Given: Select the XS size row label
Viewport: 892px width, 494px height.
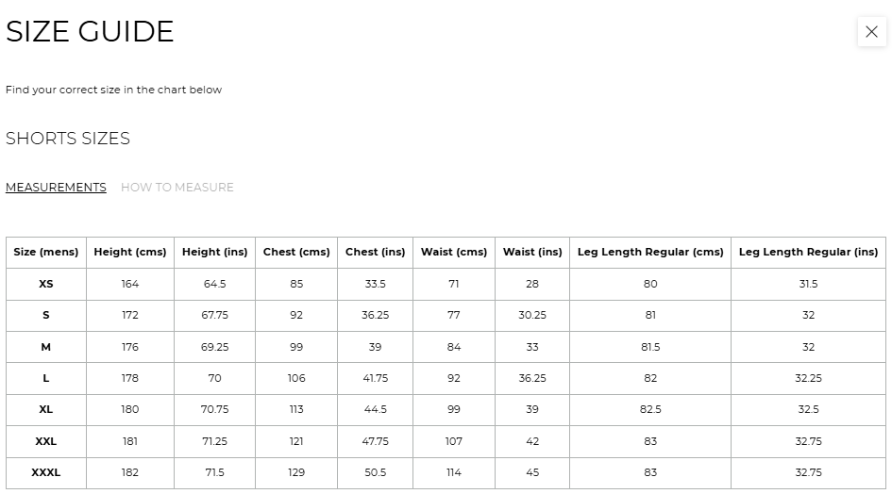Looking at the screenshot, I should tap(46, 284).
